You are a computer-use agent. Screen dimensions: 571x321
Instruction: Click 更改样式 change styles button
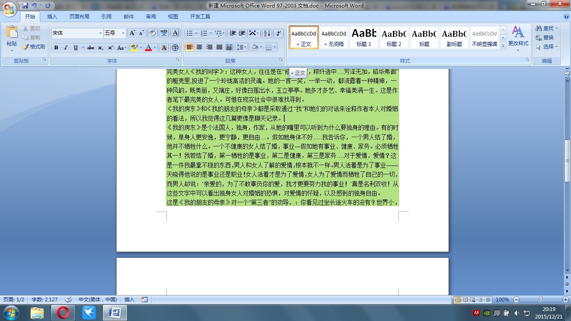point(518,38)
